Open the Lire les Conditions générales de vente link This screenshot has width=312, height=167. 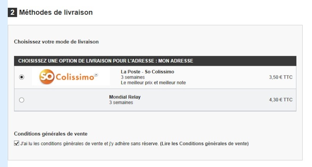pyautogui.click(x=204, y=144)
